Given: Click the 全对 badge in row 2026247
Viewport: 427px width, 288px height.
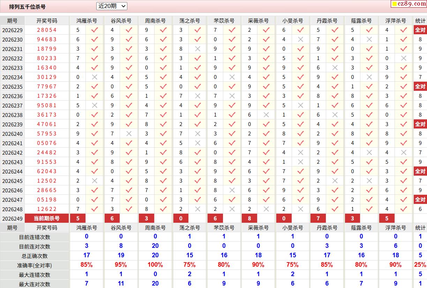Looking at the screenshot, I should pyautogui.click(x=420, y=200).
